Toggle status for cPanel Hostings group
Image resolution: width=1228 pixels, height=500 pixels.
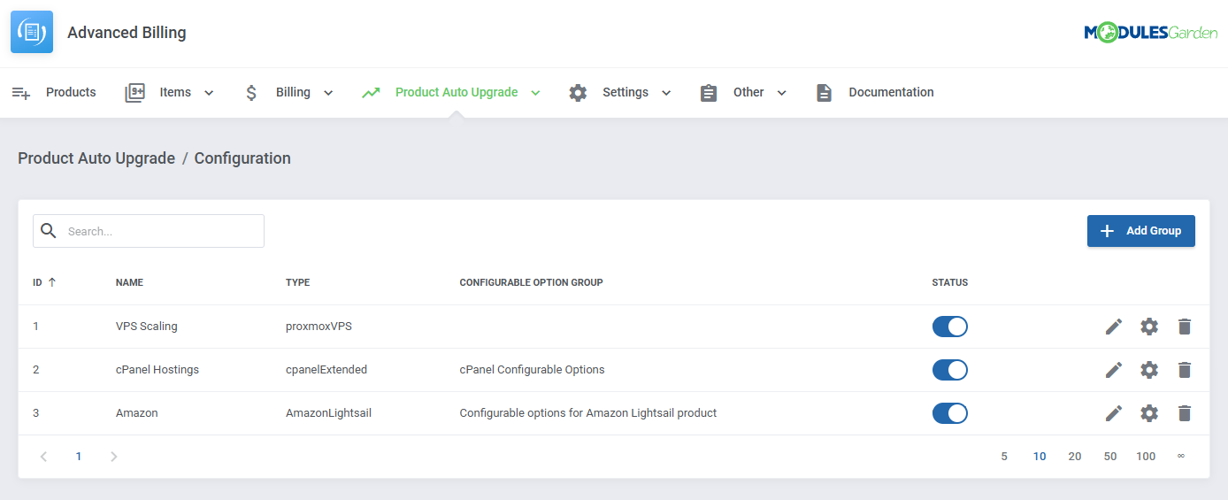pos(949,370)
